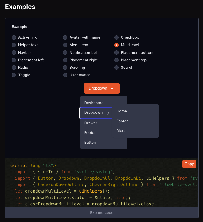Viewport: 203px width, 222px height.
Task: Choose the Navbar example radio
Action: point(14,53)
